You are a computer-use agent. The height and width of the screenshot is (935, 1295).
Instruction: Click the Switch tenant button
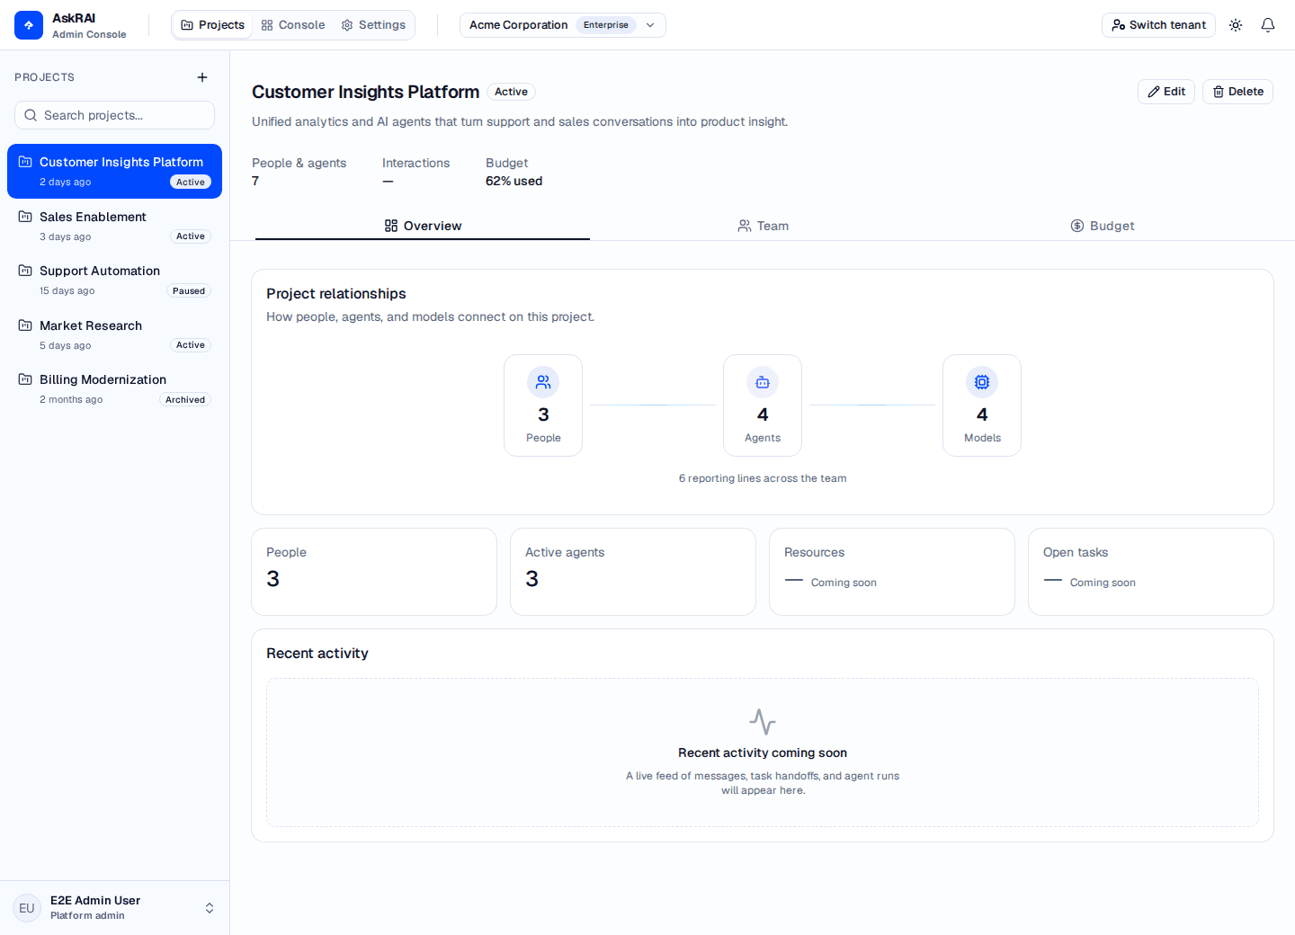click(x=1158, y=25)
